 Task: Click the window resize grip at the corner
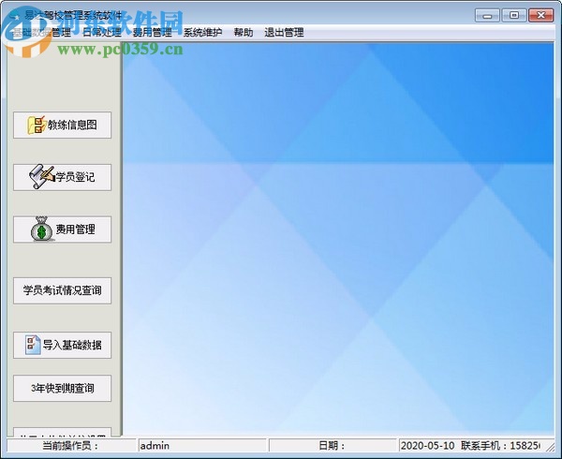[550, 447]
